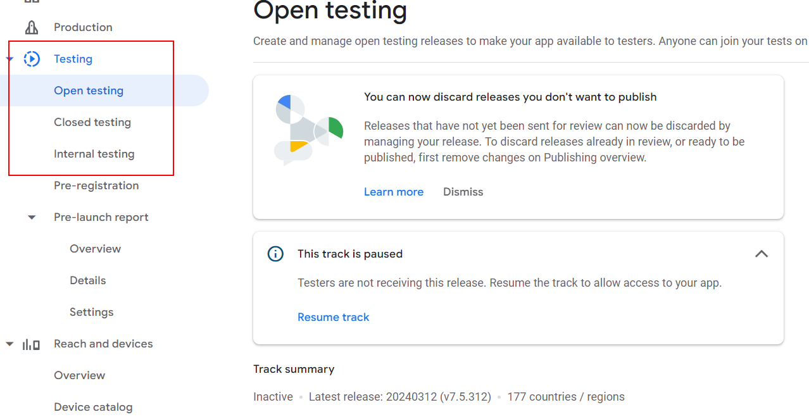
Task: Dismiss the discard releases notice
Action: [463, 191]
